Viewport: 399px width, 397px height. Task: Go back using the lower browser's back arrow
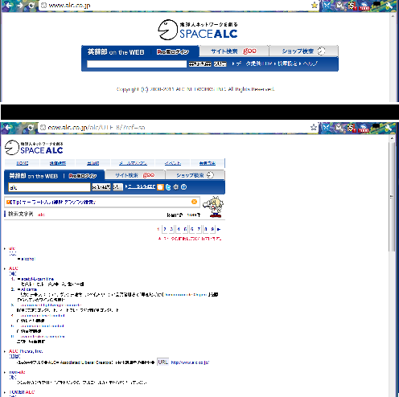click(8, 128)
